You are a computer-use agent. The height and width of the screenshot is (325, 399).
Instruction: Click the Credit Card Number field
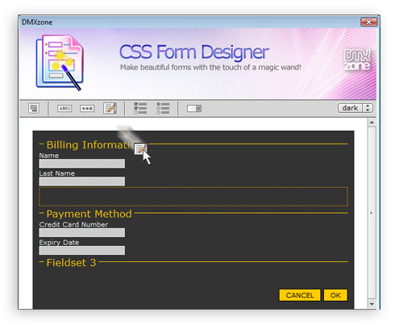click(x=82, y=232)
